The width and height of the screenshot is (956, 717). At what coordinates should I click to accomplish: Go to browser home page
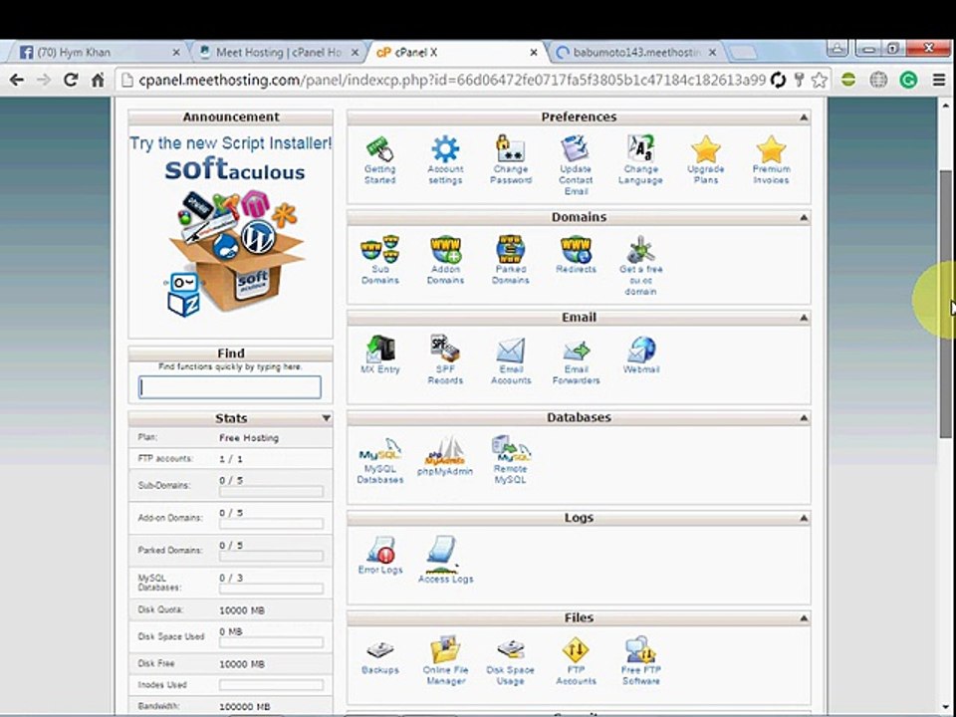tap(97, 80)
